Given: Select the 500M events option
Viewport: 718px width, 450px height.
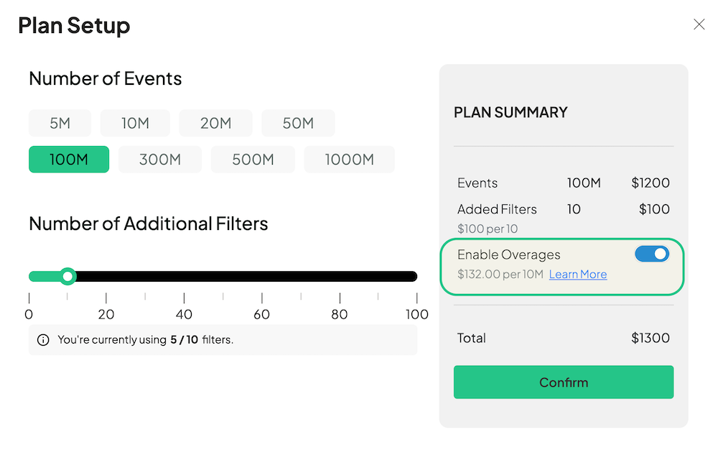Looking at the screenshot, I should [253, 160].
